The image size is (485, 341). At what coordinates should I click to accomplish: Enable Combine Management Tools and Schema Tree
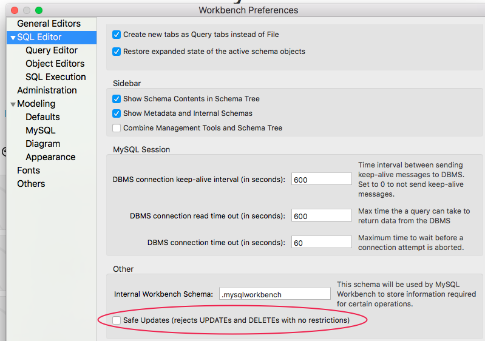coord(117,128)
